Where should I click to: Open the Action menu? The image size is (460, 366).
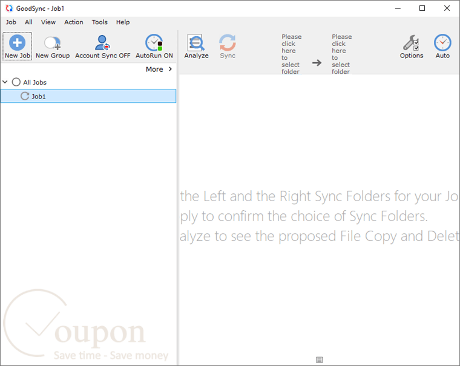(74, 22)
